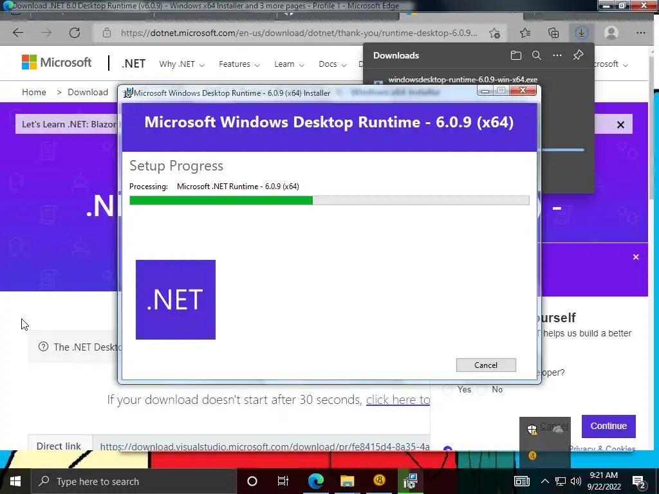Open the Favorites list icon
Image resolution: width=659 pixels, height=494 pixels.
(x=525, y=33)
